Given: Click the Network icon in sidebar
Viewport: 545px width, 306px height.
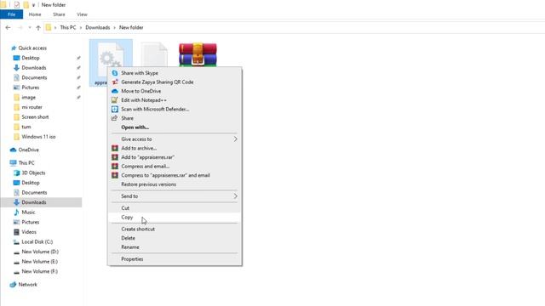Looking at the screenshot, I should coord(14,285).
